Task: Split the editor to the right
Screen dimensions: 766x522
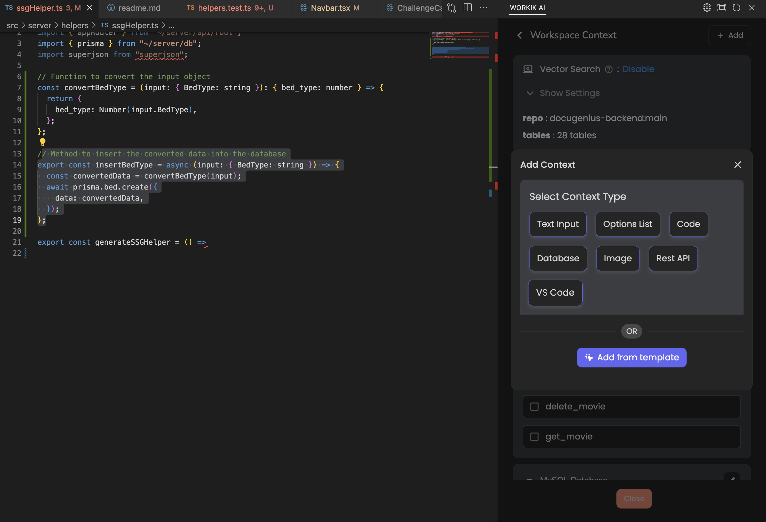Action: pyautogui.click(x=468, y=8)
